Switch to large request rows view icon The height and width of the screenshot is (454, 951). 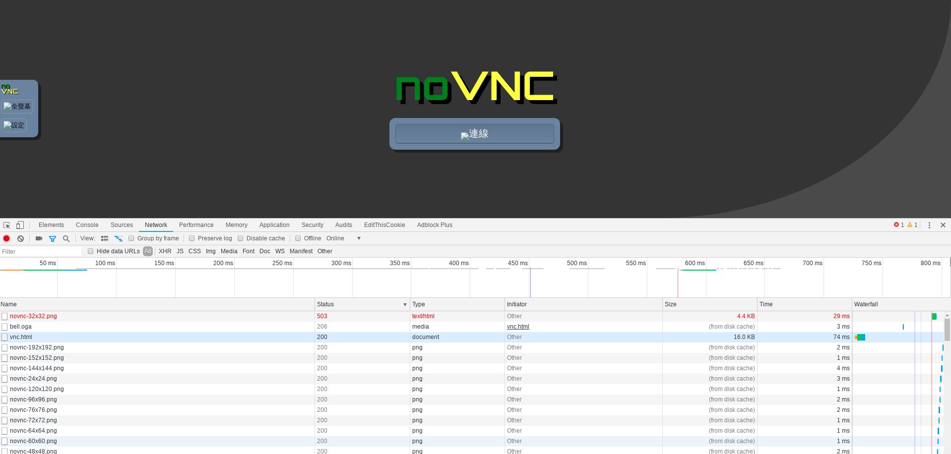pos(105,238)
